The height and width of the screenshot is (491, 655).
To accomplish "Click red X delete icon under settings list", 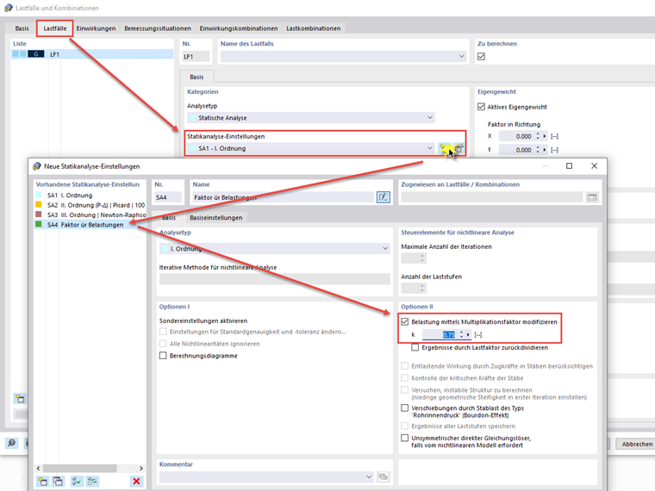I will pyautogui.click(x=136, y=481).
